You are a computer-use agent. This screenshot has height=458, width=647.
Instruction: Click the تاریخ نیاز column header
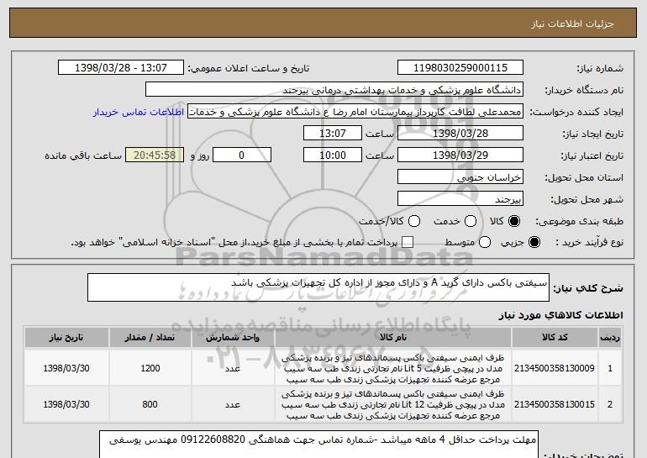pos(66,338)
